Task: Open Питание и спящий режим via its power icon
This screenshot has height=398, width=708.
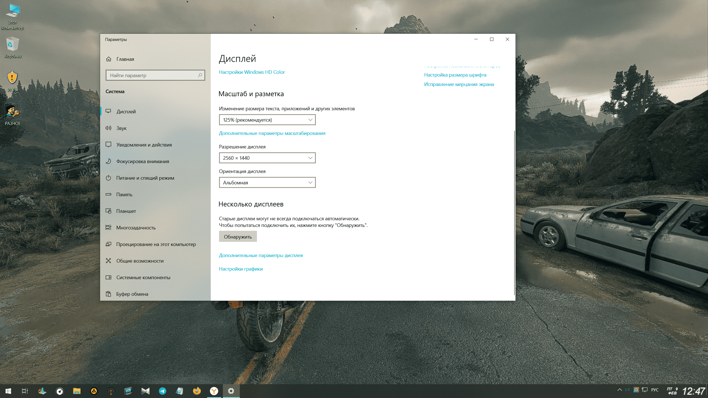Action: click(108, 178)
